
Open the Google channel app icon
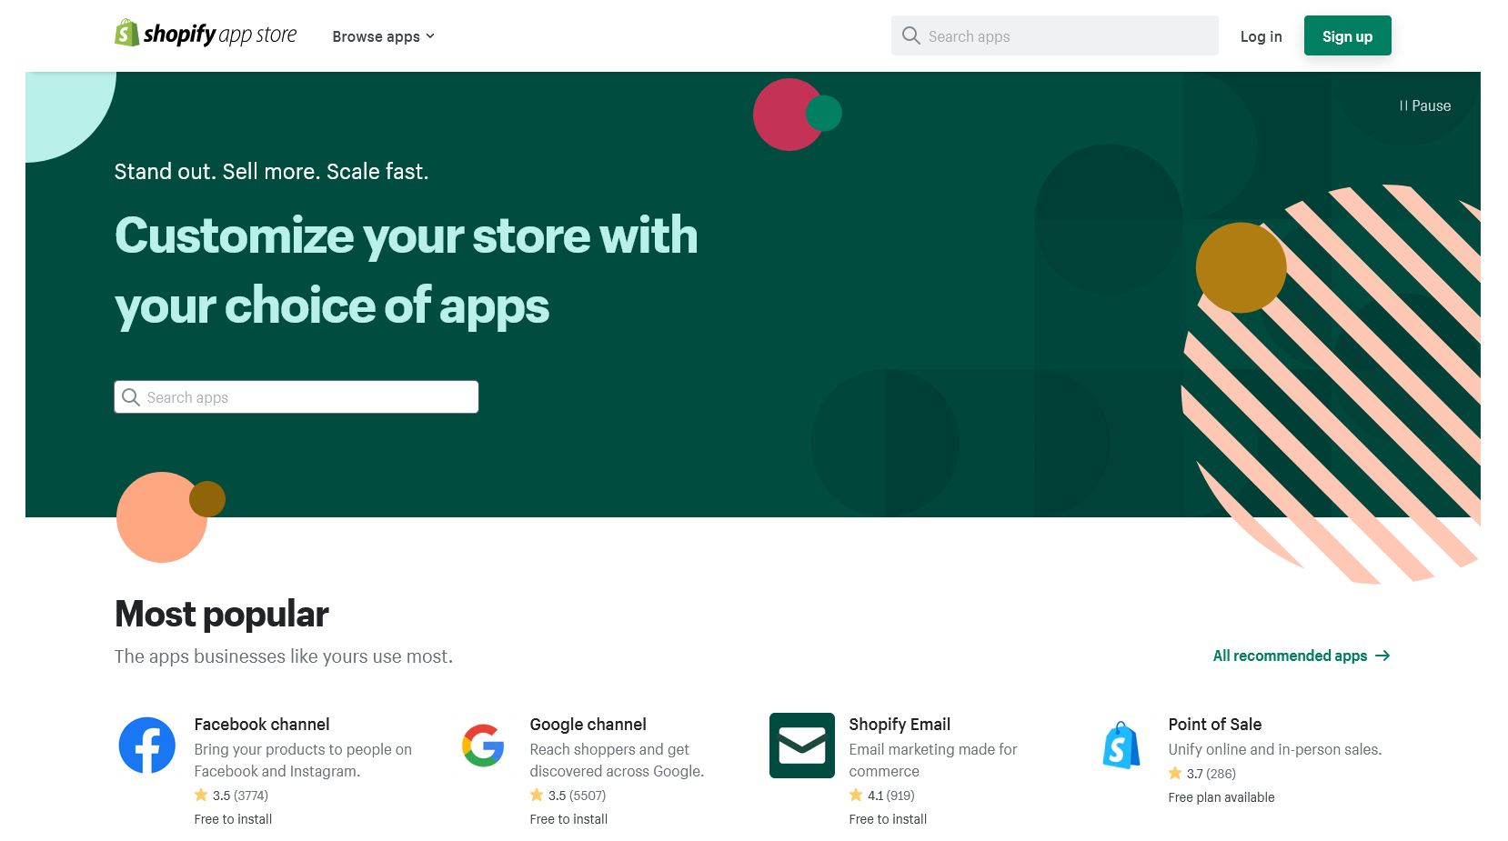point(483,746)
